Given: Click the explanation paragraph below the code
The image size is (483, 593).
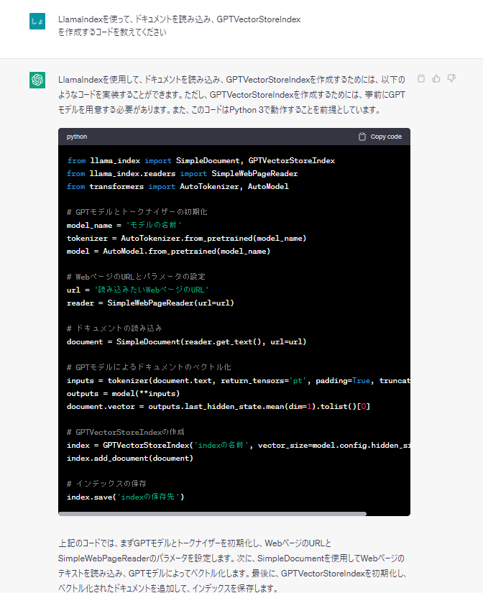Looking at the screenshot, I should coord(231,566).
